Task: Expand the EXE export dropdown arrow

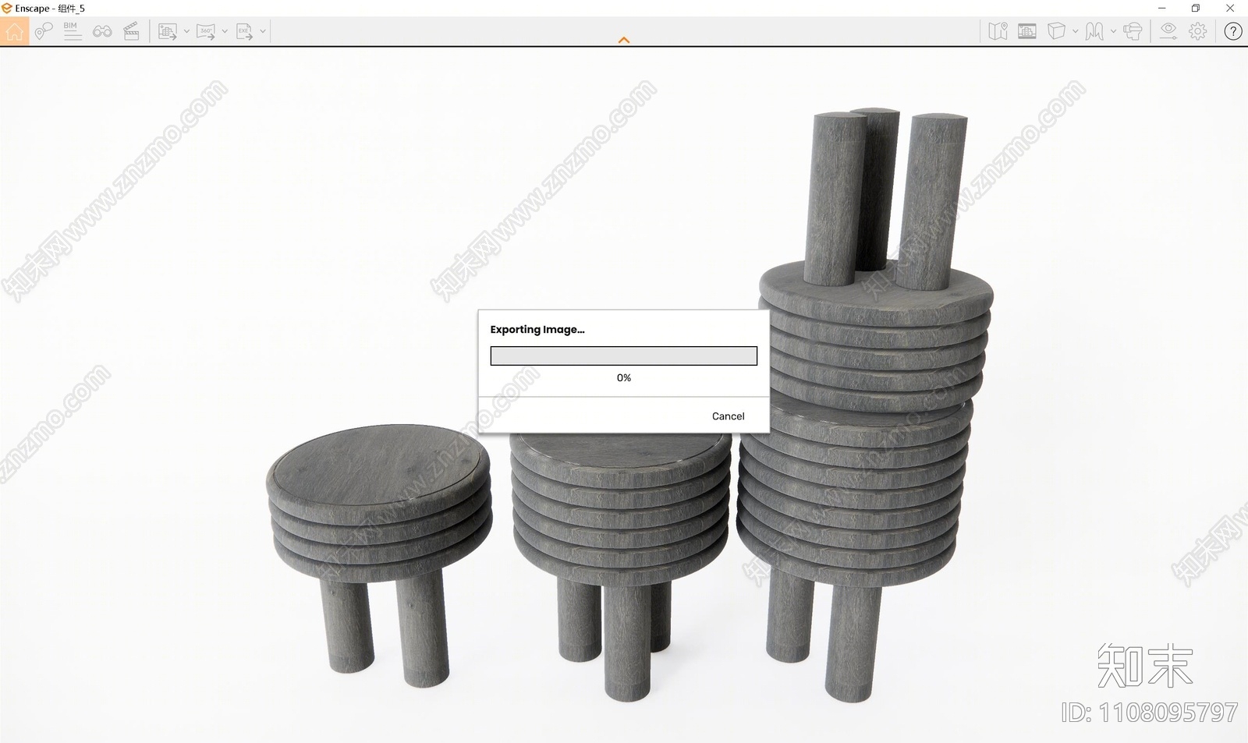Action: coord(263,32)
